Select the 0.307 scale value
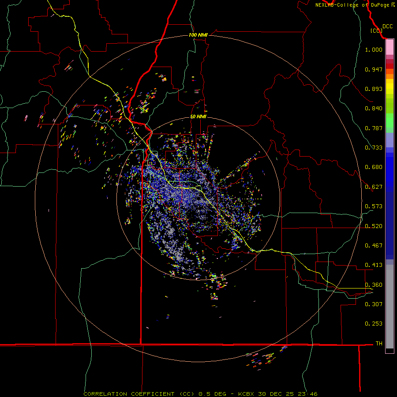 (x=374, y=304)
